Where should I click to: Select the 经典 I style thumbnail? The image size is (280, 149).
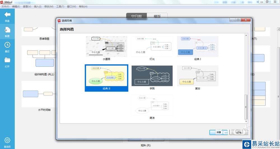click(197, 46)
